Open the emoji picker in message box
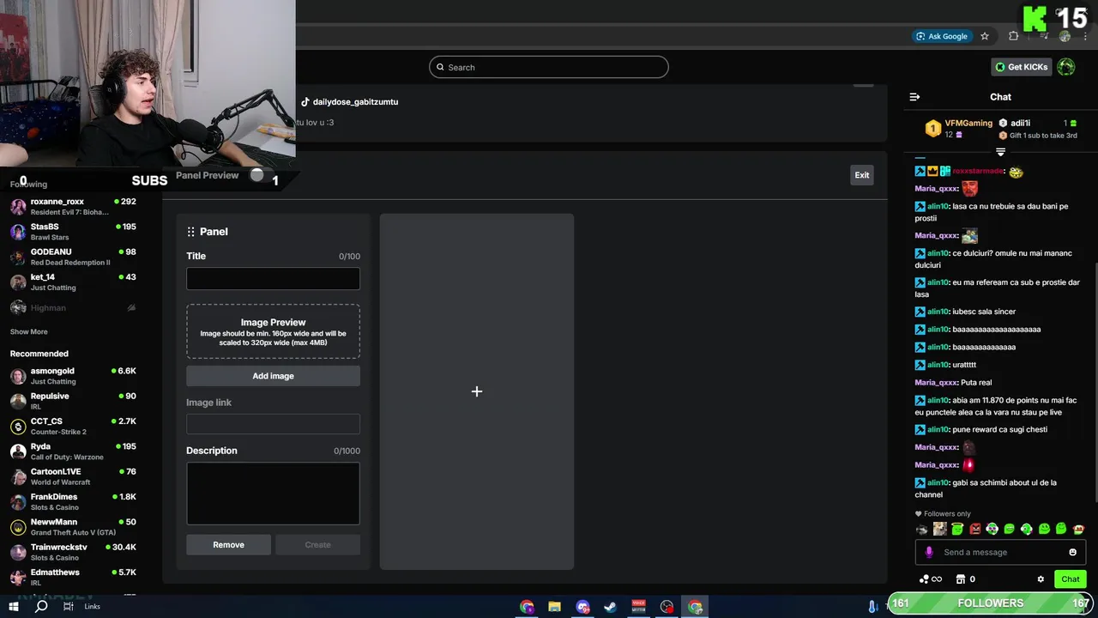 pos(1072,552)
